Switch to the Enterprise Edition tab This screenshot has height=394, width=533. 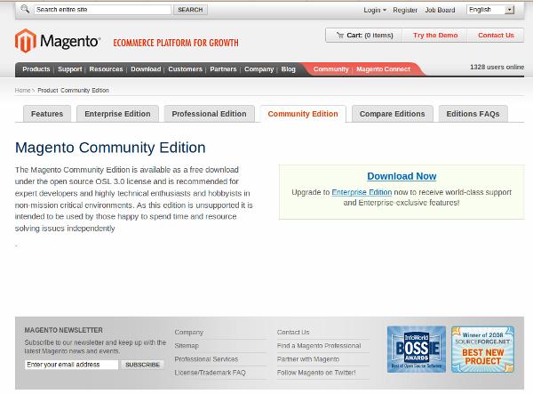117,114
